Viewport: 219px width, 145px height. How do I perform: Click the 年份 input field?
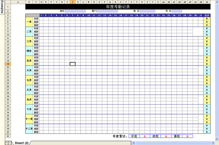pyautogui.click(x=177, y=11)
